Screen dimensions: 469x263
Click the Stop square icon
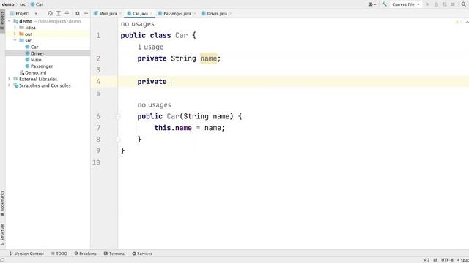click(x=453, y=4)
